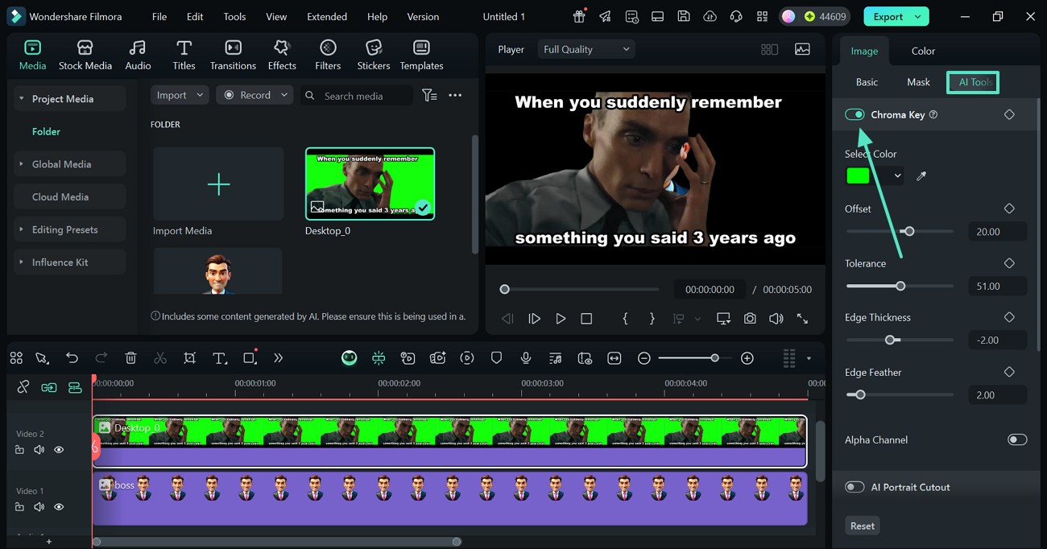Hide the Video 2 track with eye icon
Viewport: 1047px width, 549px height.
point(59,450)
